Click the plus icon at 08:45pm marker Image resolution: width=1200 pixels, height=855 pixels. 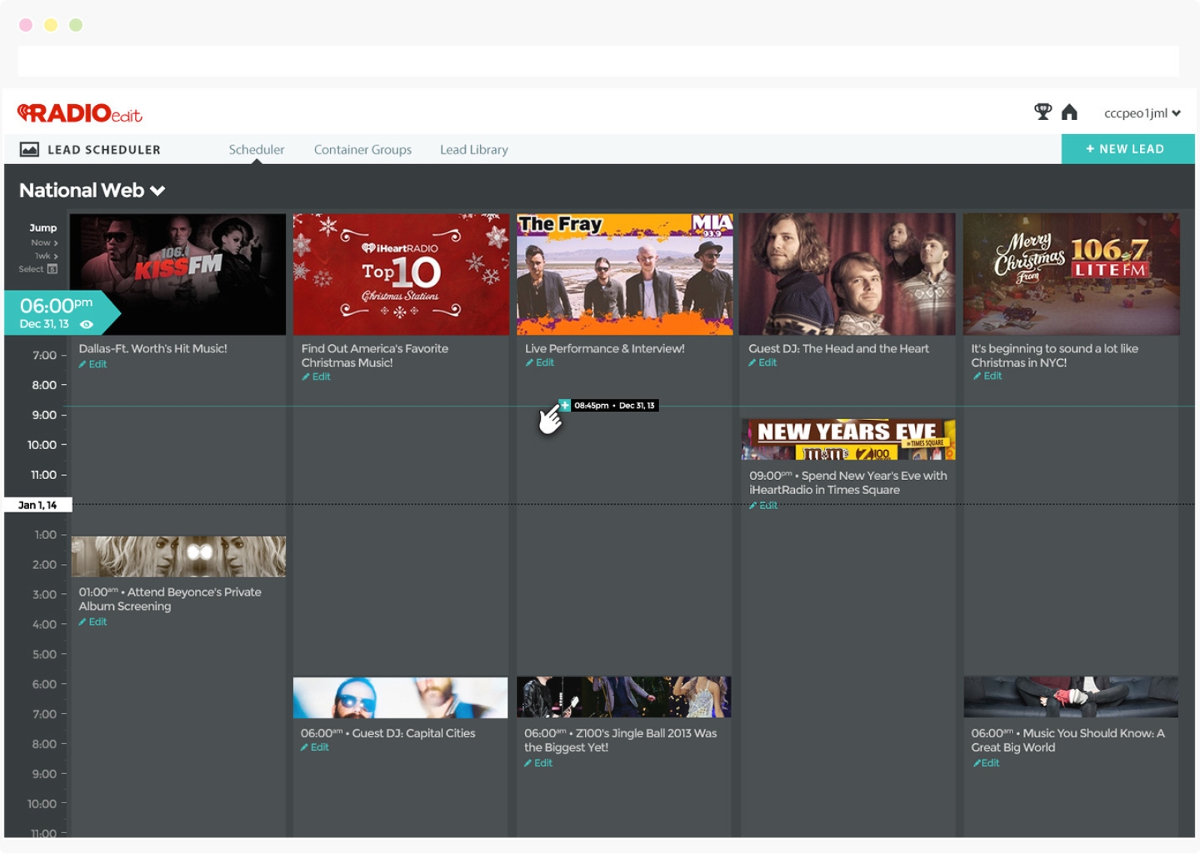click(x=565, y=405)
